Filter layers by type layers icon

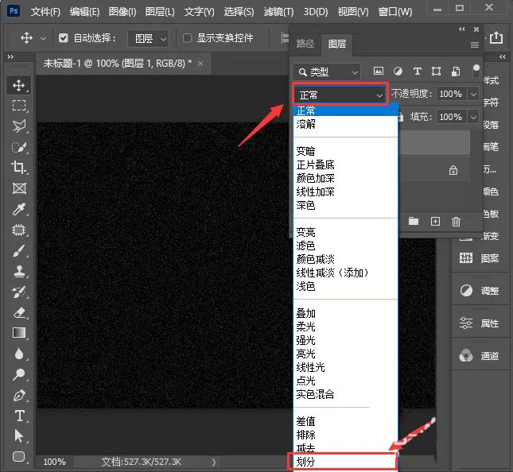pyautogui.click(x=417, y=71)
